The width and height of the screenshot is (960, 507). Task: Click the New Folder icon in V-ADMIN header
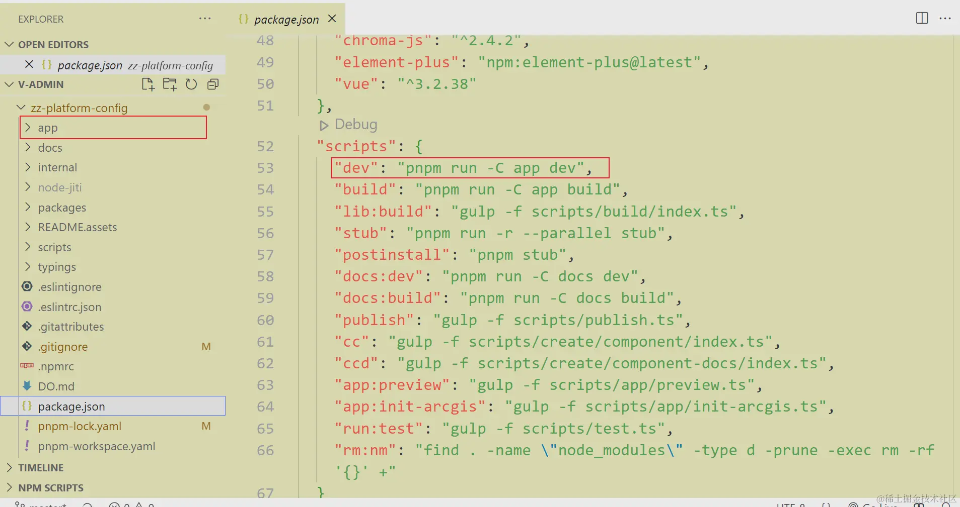click(170, 84)
